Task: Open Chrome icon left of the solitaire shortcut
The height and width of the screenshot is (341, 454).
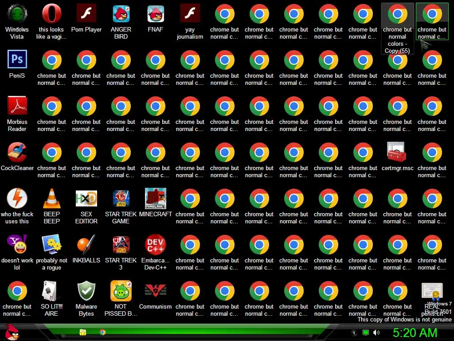Action: [x=17, y=290]
